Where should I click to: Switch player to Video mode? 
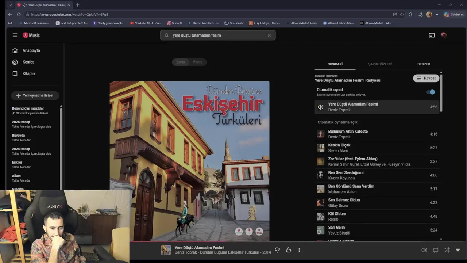198,62
